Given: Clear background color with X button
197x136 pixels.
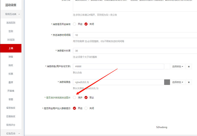Looking at the screenshot, I should pyautogui.click(x=189, y=82).
